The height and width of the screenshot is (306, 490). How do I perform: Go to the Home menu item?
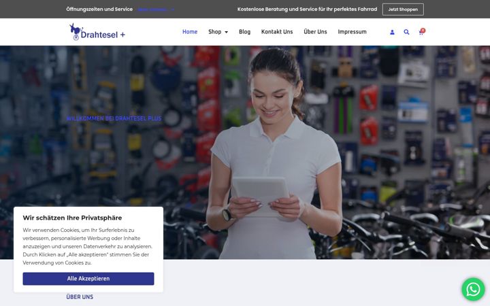(x=190, y=31)
